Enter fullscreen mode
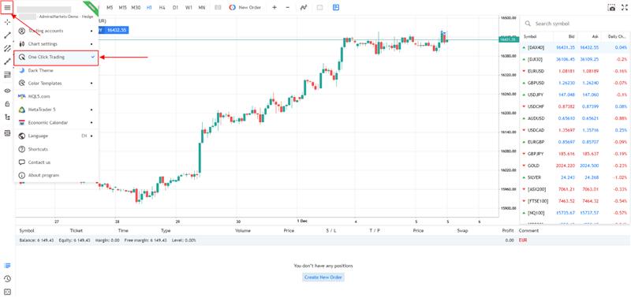This screenshot has height=298, width=631. 624,7
